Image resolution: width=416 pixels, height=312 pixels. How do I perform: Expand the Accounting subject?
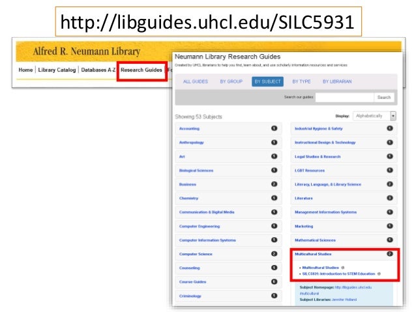click(x=228, y=128)
